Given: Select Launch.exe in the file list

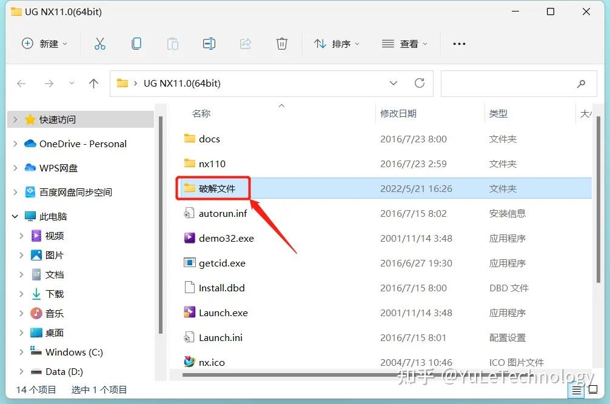Looking at the screenshot, I should (223, 313).
